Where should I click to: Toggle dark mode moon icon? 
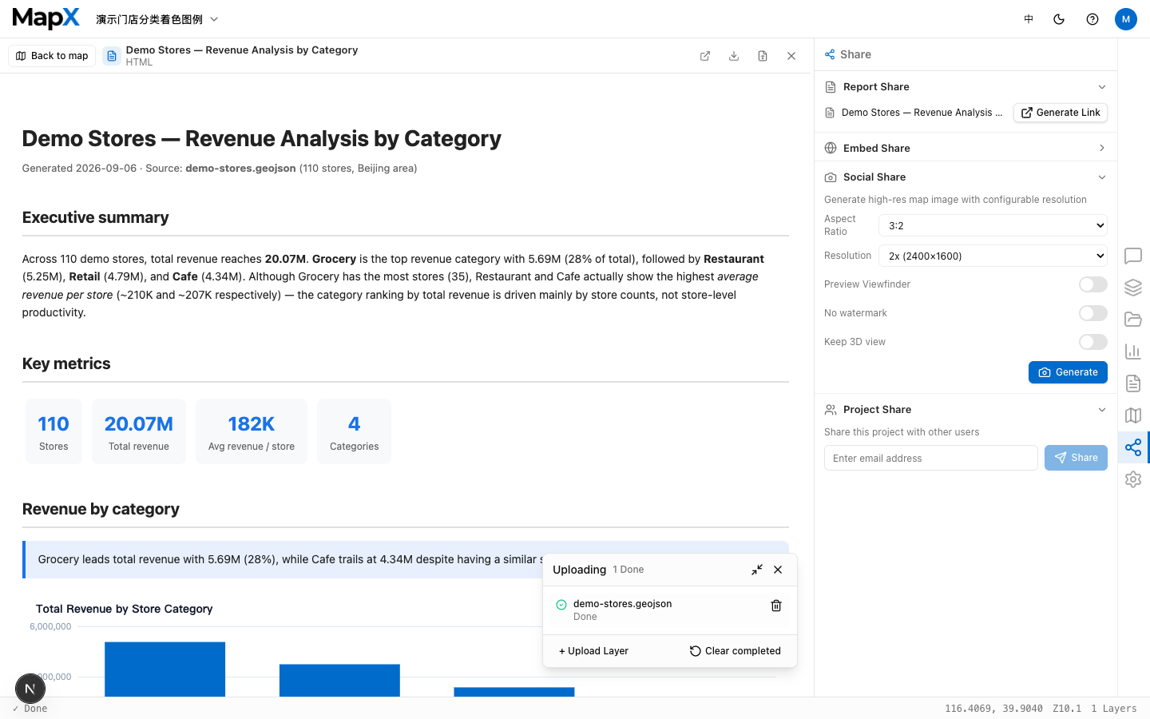1059,19
